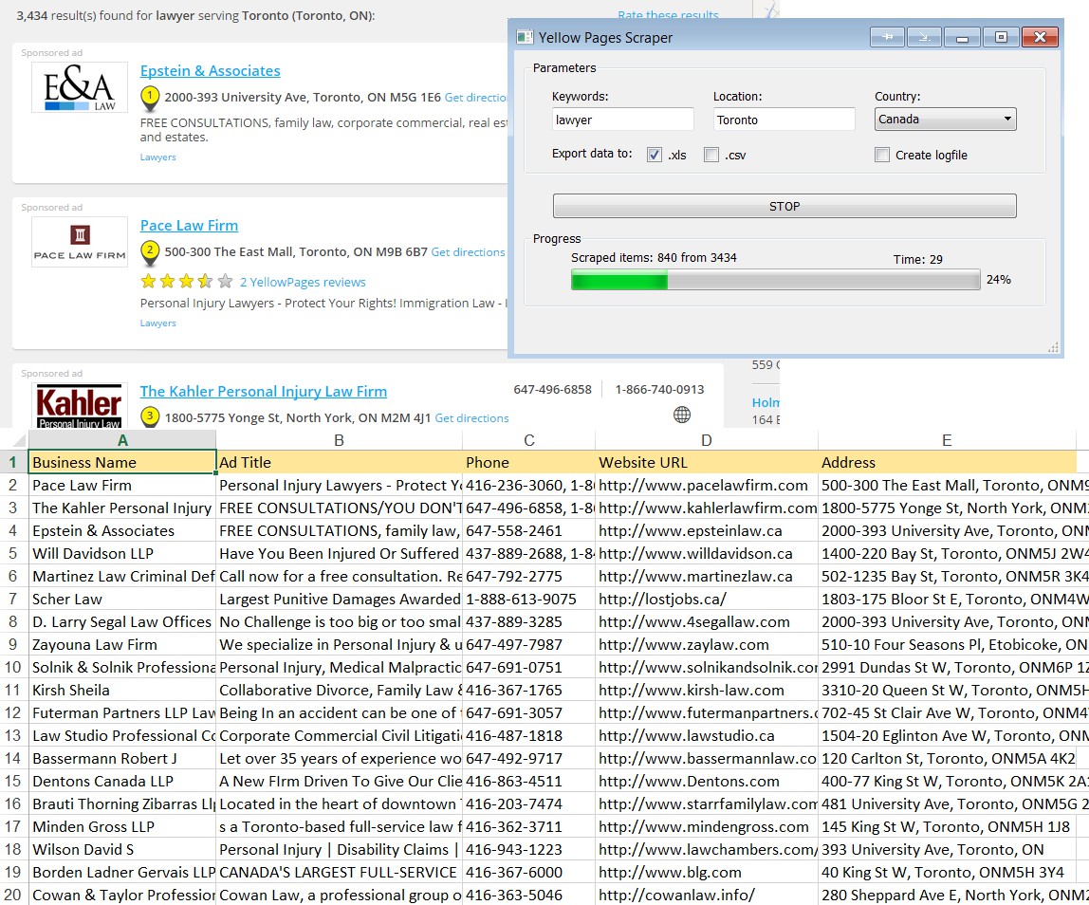Click the Address header cell
The width and height of the screenshot is (1089, 905).
point(947,463)
